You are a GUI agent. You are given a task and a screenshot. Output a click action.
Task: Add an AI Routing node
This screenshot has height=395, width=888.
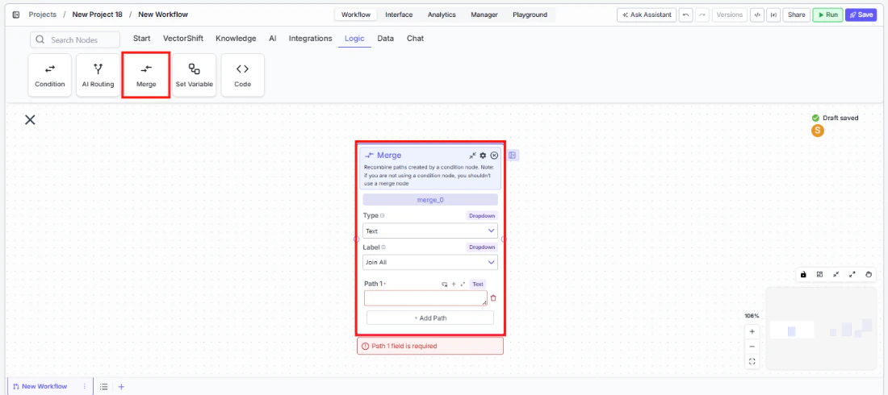click(98, 75)
